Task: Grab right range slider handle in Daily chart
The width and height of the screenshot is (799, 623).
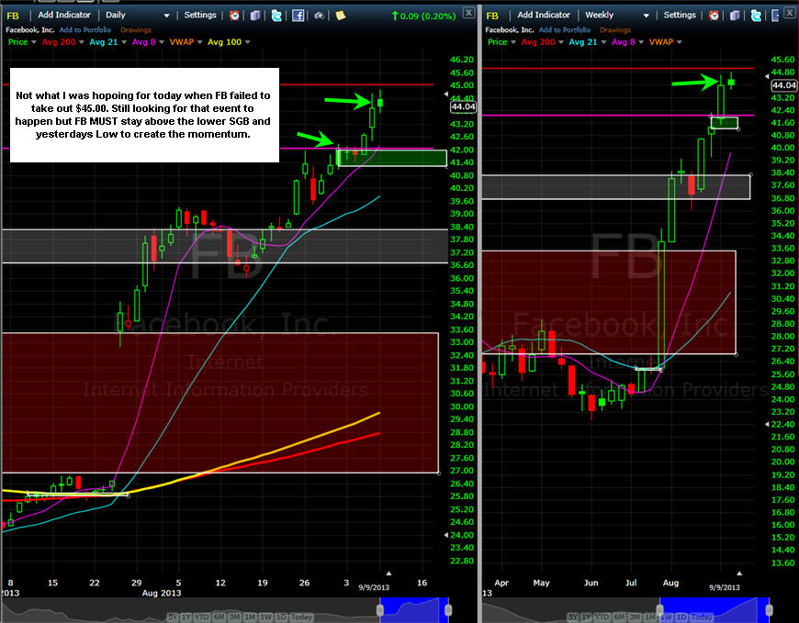Action: pos(448,610)
